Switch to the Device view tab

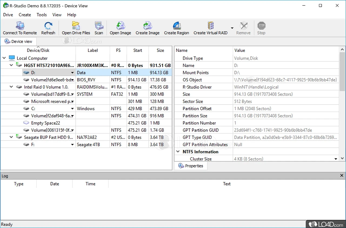pos(19,41)
